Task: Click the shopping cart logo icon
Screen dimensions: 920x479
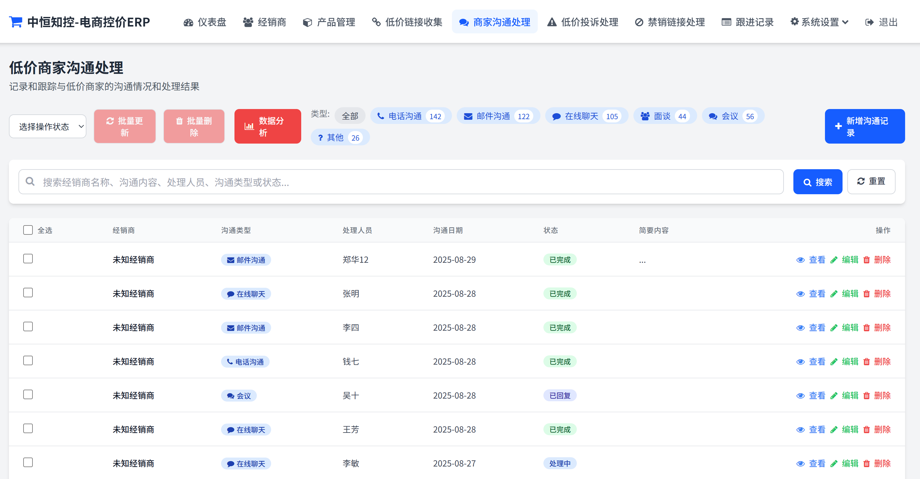Action: (15, 22)
